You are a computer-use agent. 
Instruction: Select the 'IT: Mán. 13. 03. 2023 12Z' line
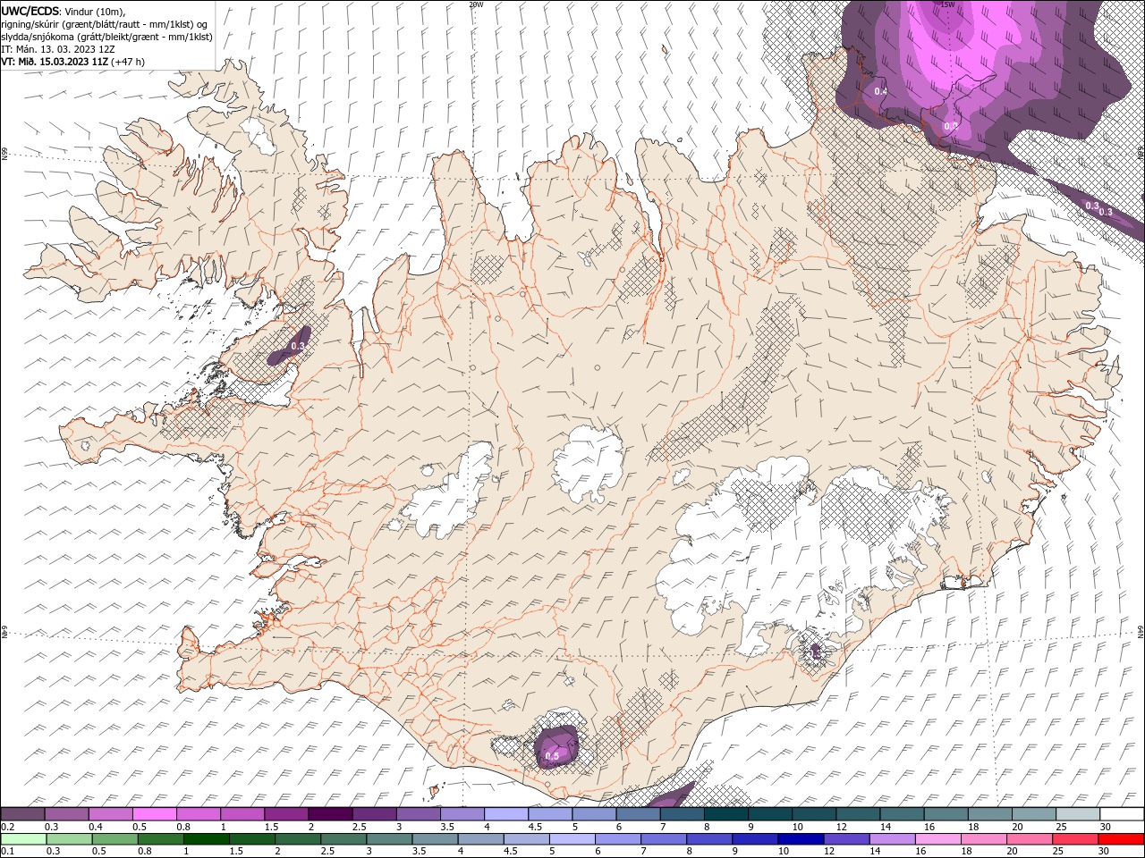point(56,49)
